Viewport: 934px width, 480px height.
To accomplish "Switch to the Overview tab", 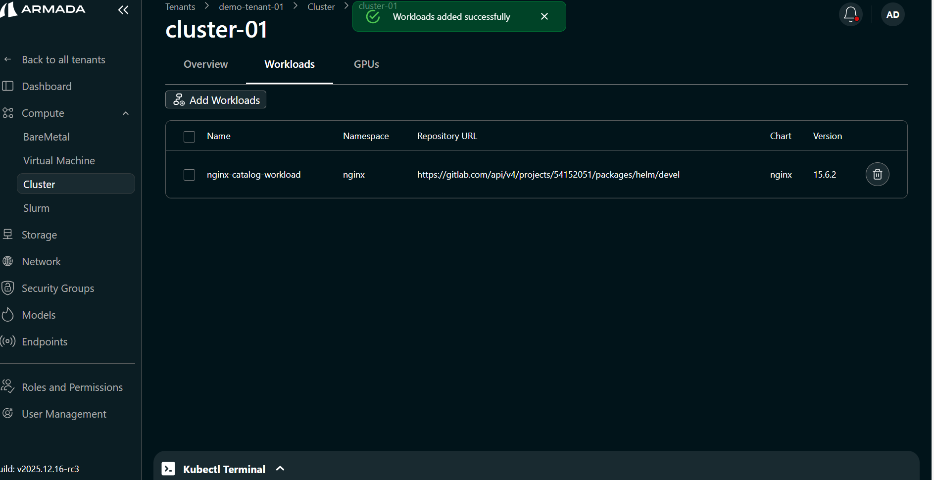I will pyautogui.click(x=205, y=64).
